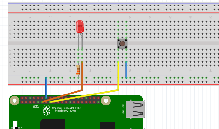Select the red LED on the breadboard
This screenshot has height=129, width=219.
79,26
